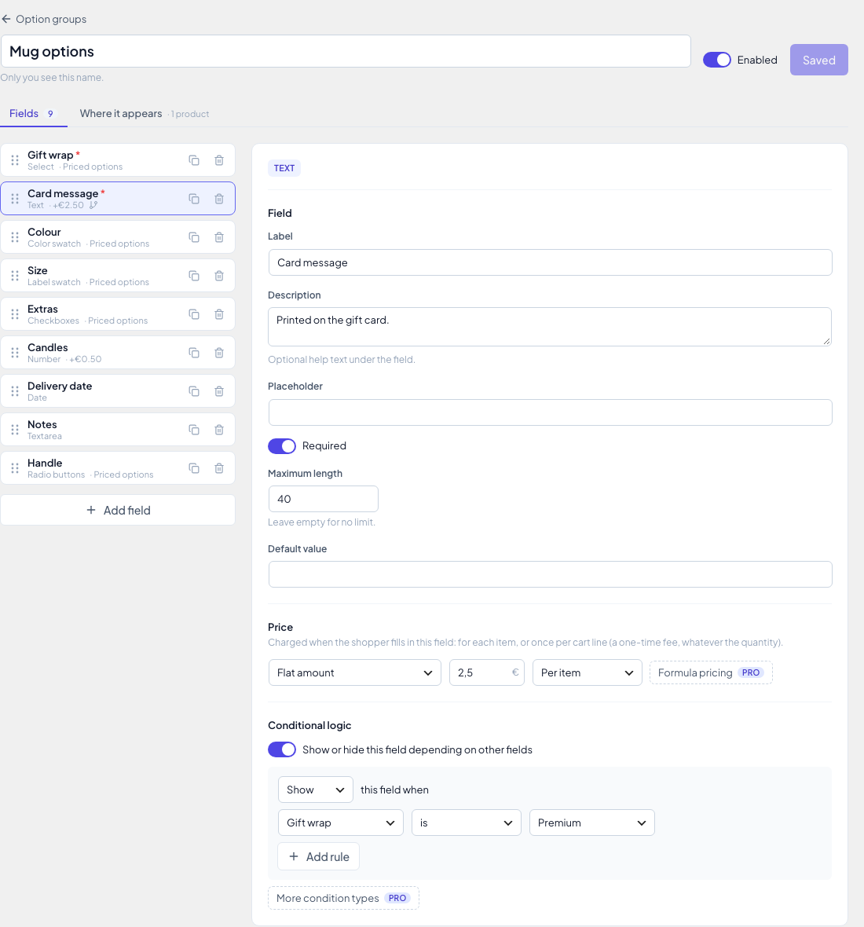Grab the drag handle of Size
864x927 pixels.
click(x=15, y=276)
